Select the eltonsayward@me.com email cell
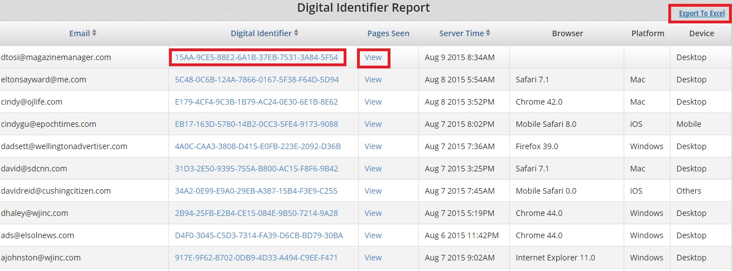 coord(44,80)
